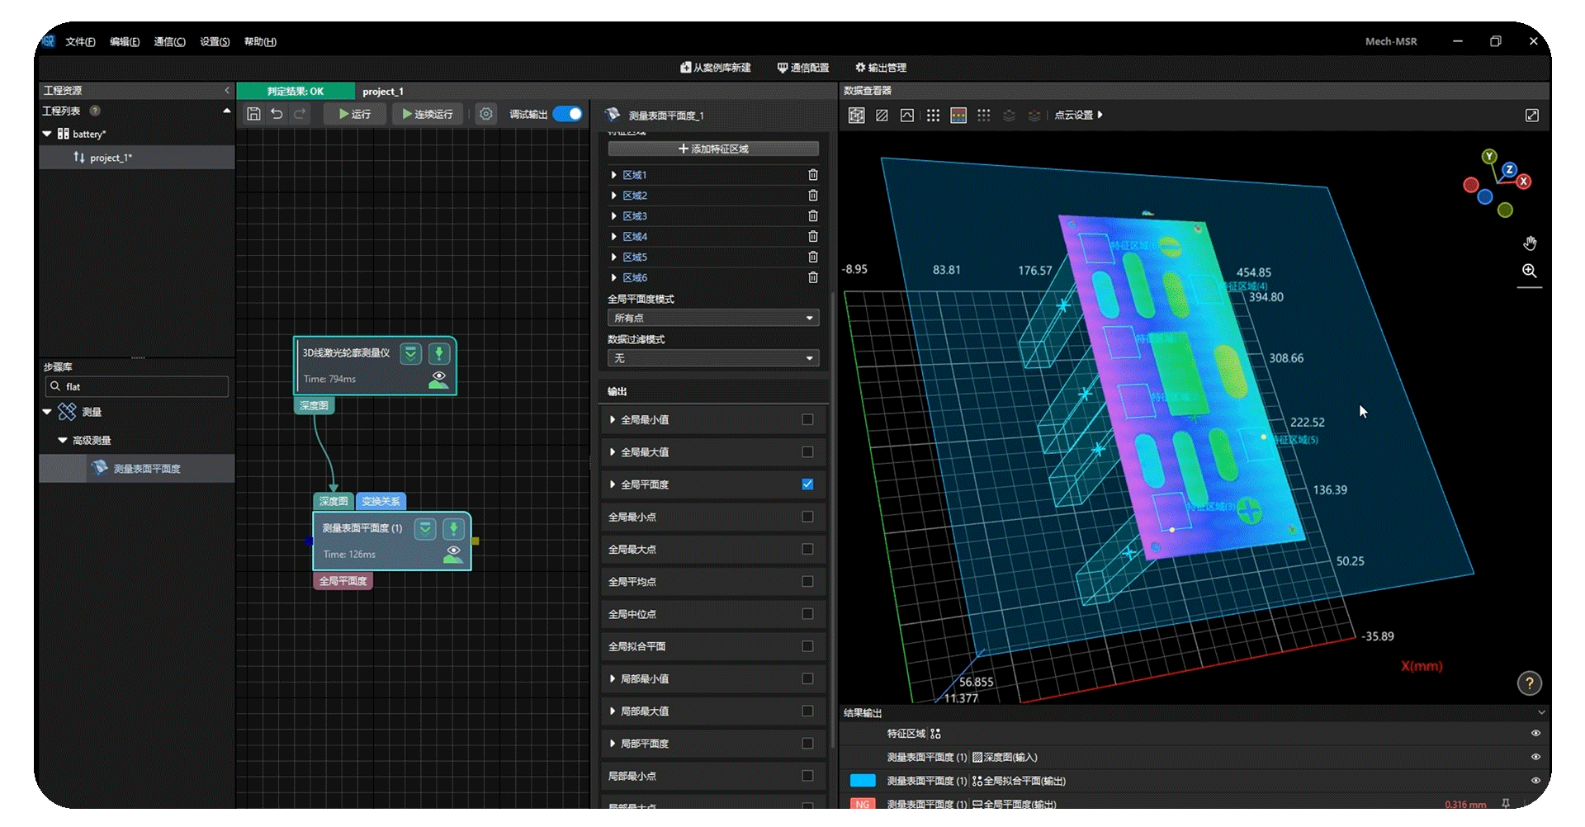Image resolution: width=1585 pixels, height=827 pixels.
Task: Uncheck the 全局平面度 output checkbox
Action: (807, 484)
